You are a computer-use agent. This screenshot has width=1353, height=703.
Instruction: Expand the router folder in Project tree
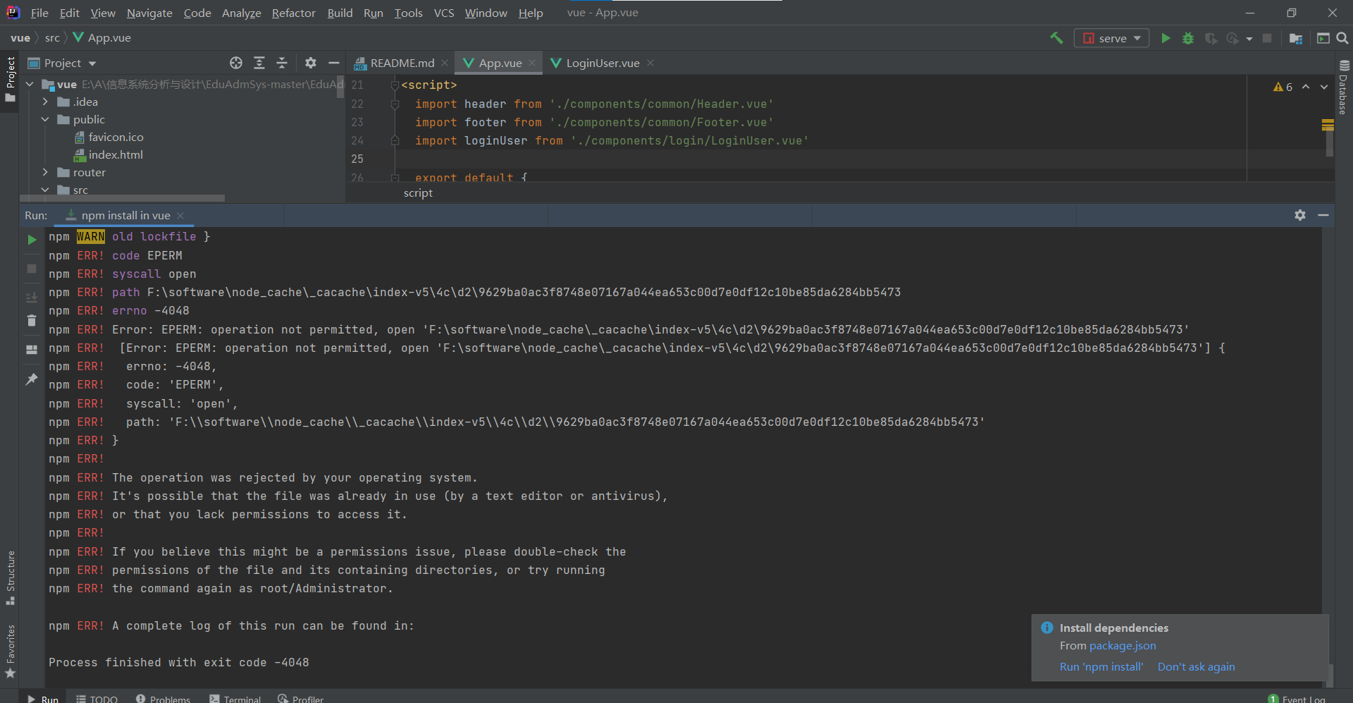[45, 172]
